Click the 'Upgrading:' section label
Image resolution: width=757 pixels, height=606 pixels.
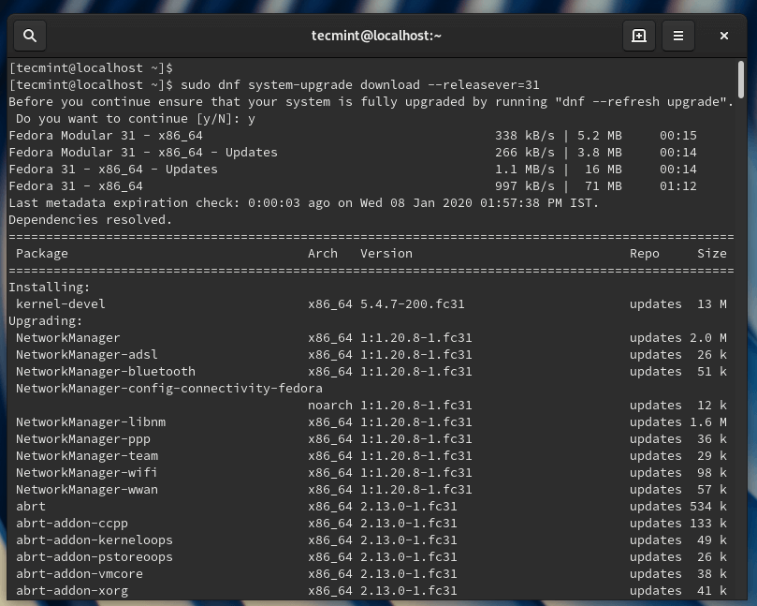click(x=45, y=321)
